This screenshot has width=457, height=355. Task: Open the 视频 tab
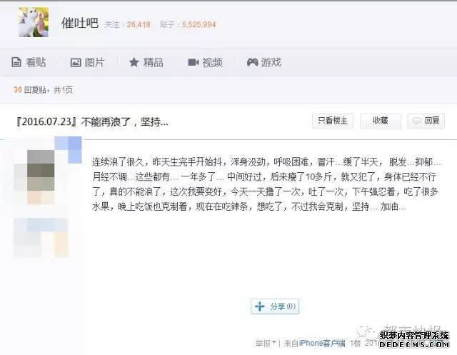205,62
